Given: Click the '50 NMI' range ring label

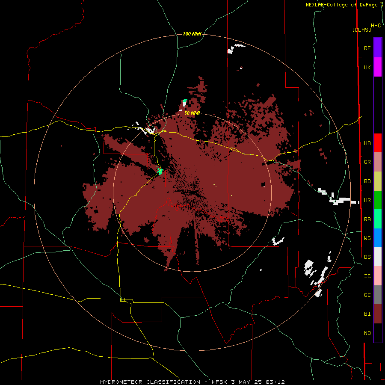Looking at the screenshot, I should [192, 113].
